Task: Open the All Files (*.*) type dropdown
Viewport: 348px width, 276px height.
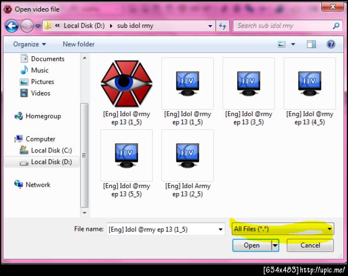Action: 283,228
